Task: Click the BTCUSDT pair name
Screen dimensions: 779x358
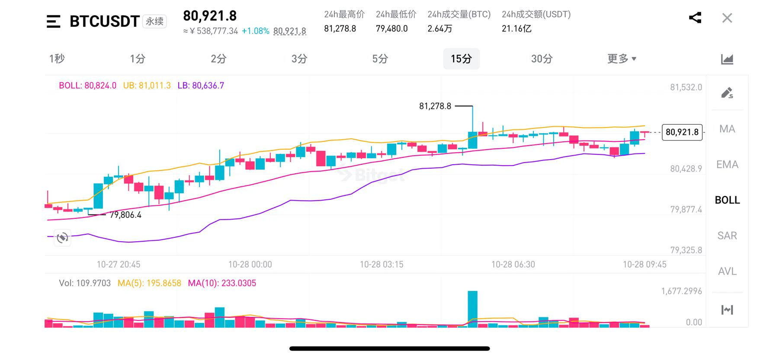Action: pos(104,21)
